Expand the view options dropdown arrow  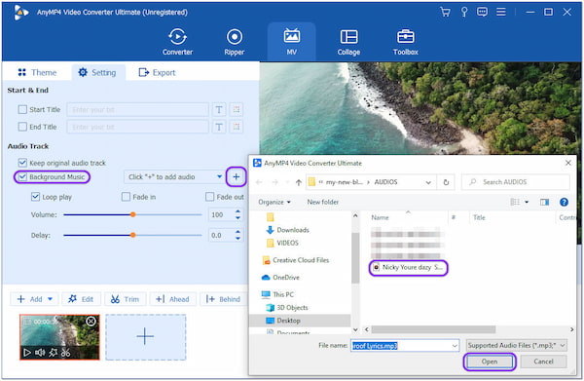tap(527, 202)
